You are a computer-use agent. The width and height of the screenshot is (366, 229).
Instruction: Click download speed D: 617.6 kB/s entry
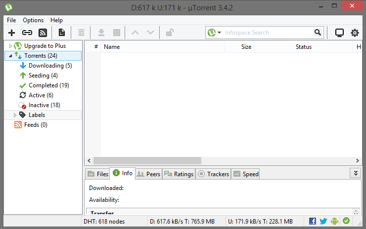pyautogui.click(x=182, y=222)
